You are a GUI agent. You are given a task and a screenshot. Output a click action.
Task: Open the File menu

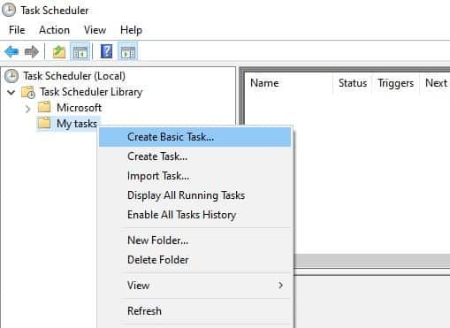click(x=17, y=30)
